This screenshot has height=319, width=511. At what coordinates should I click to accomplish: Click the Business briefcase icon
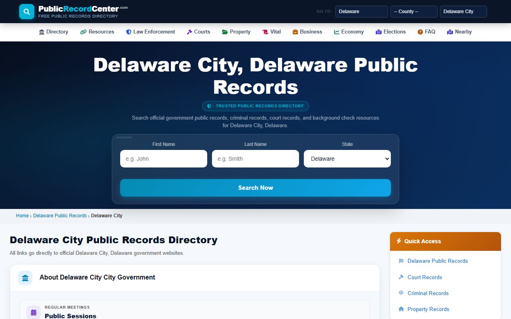coord(295,32)
